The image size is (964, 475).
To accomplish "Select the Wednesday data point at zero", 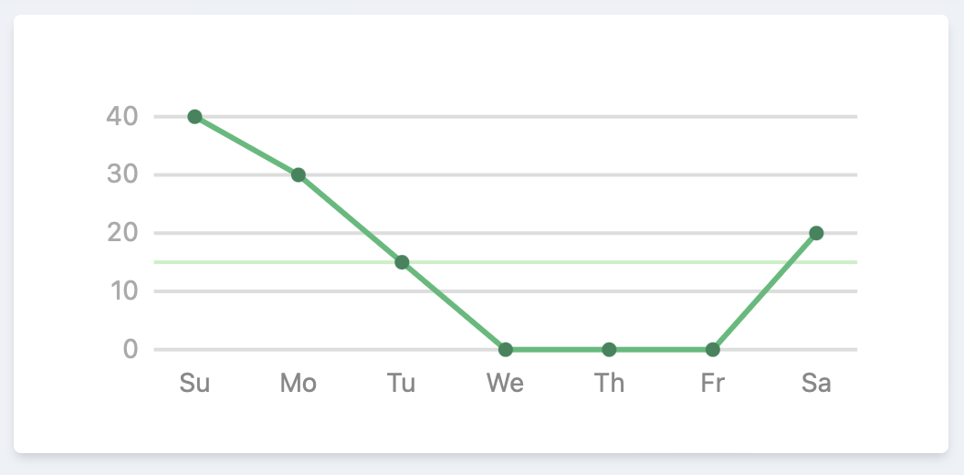I will tap(506, 350).
